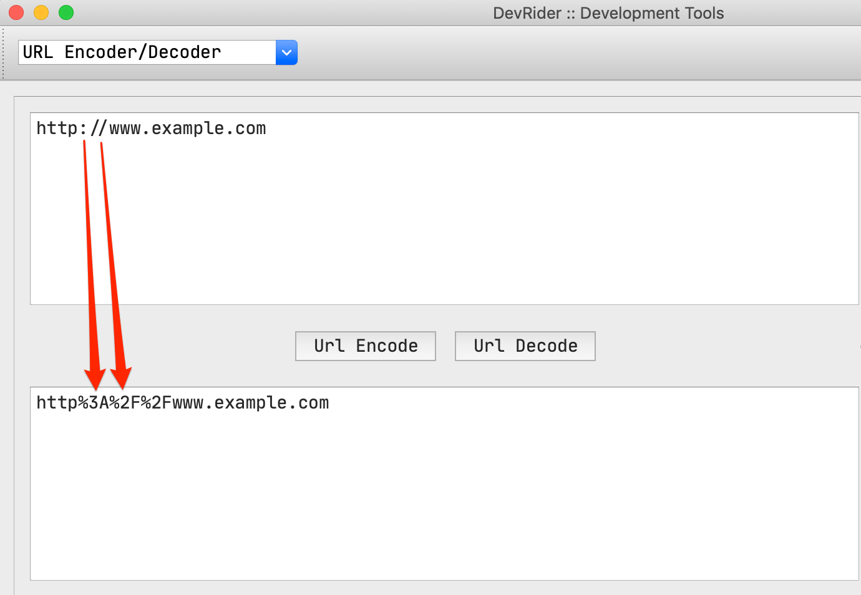Open the URL Encoder/Decoder dropdown arrow
Screen dimensions: 861x595
tap(286, 52)
